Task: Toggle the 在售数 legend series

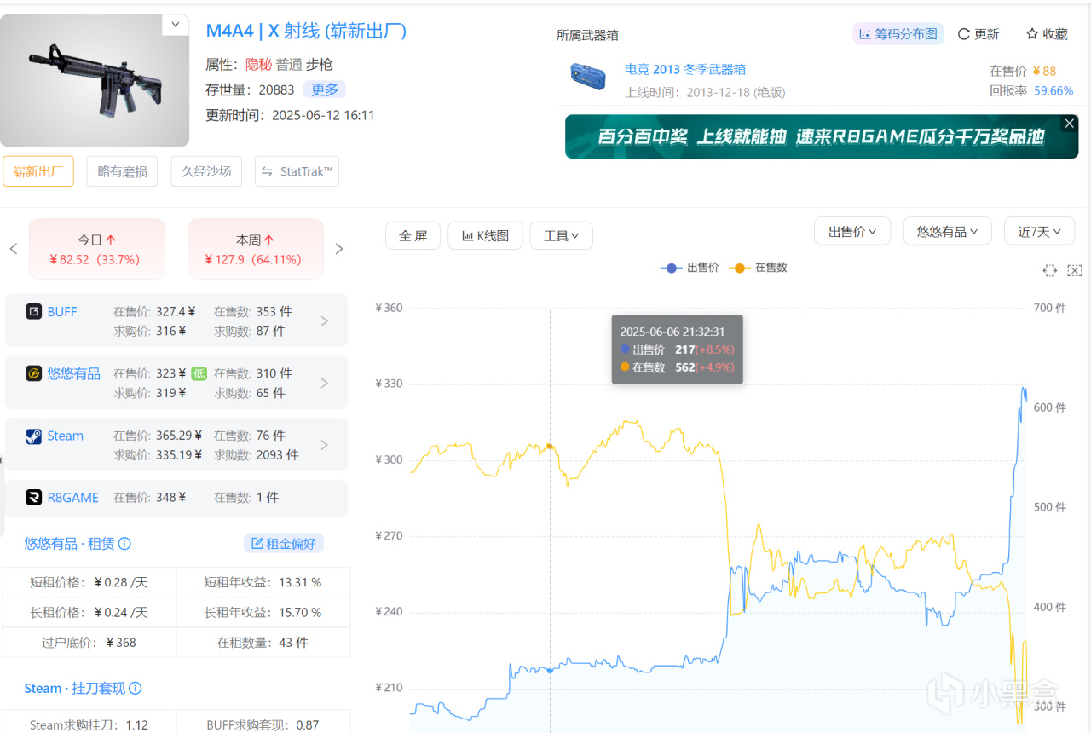Action: click(x=758, y=268)
